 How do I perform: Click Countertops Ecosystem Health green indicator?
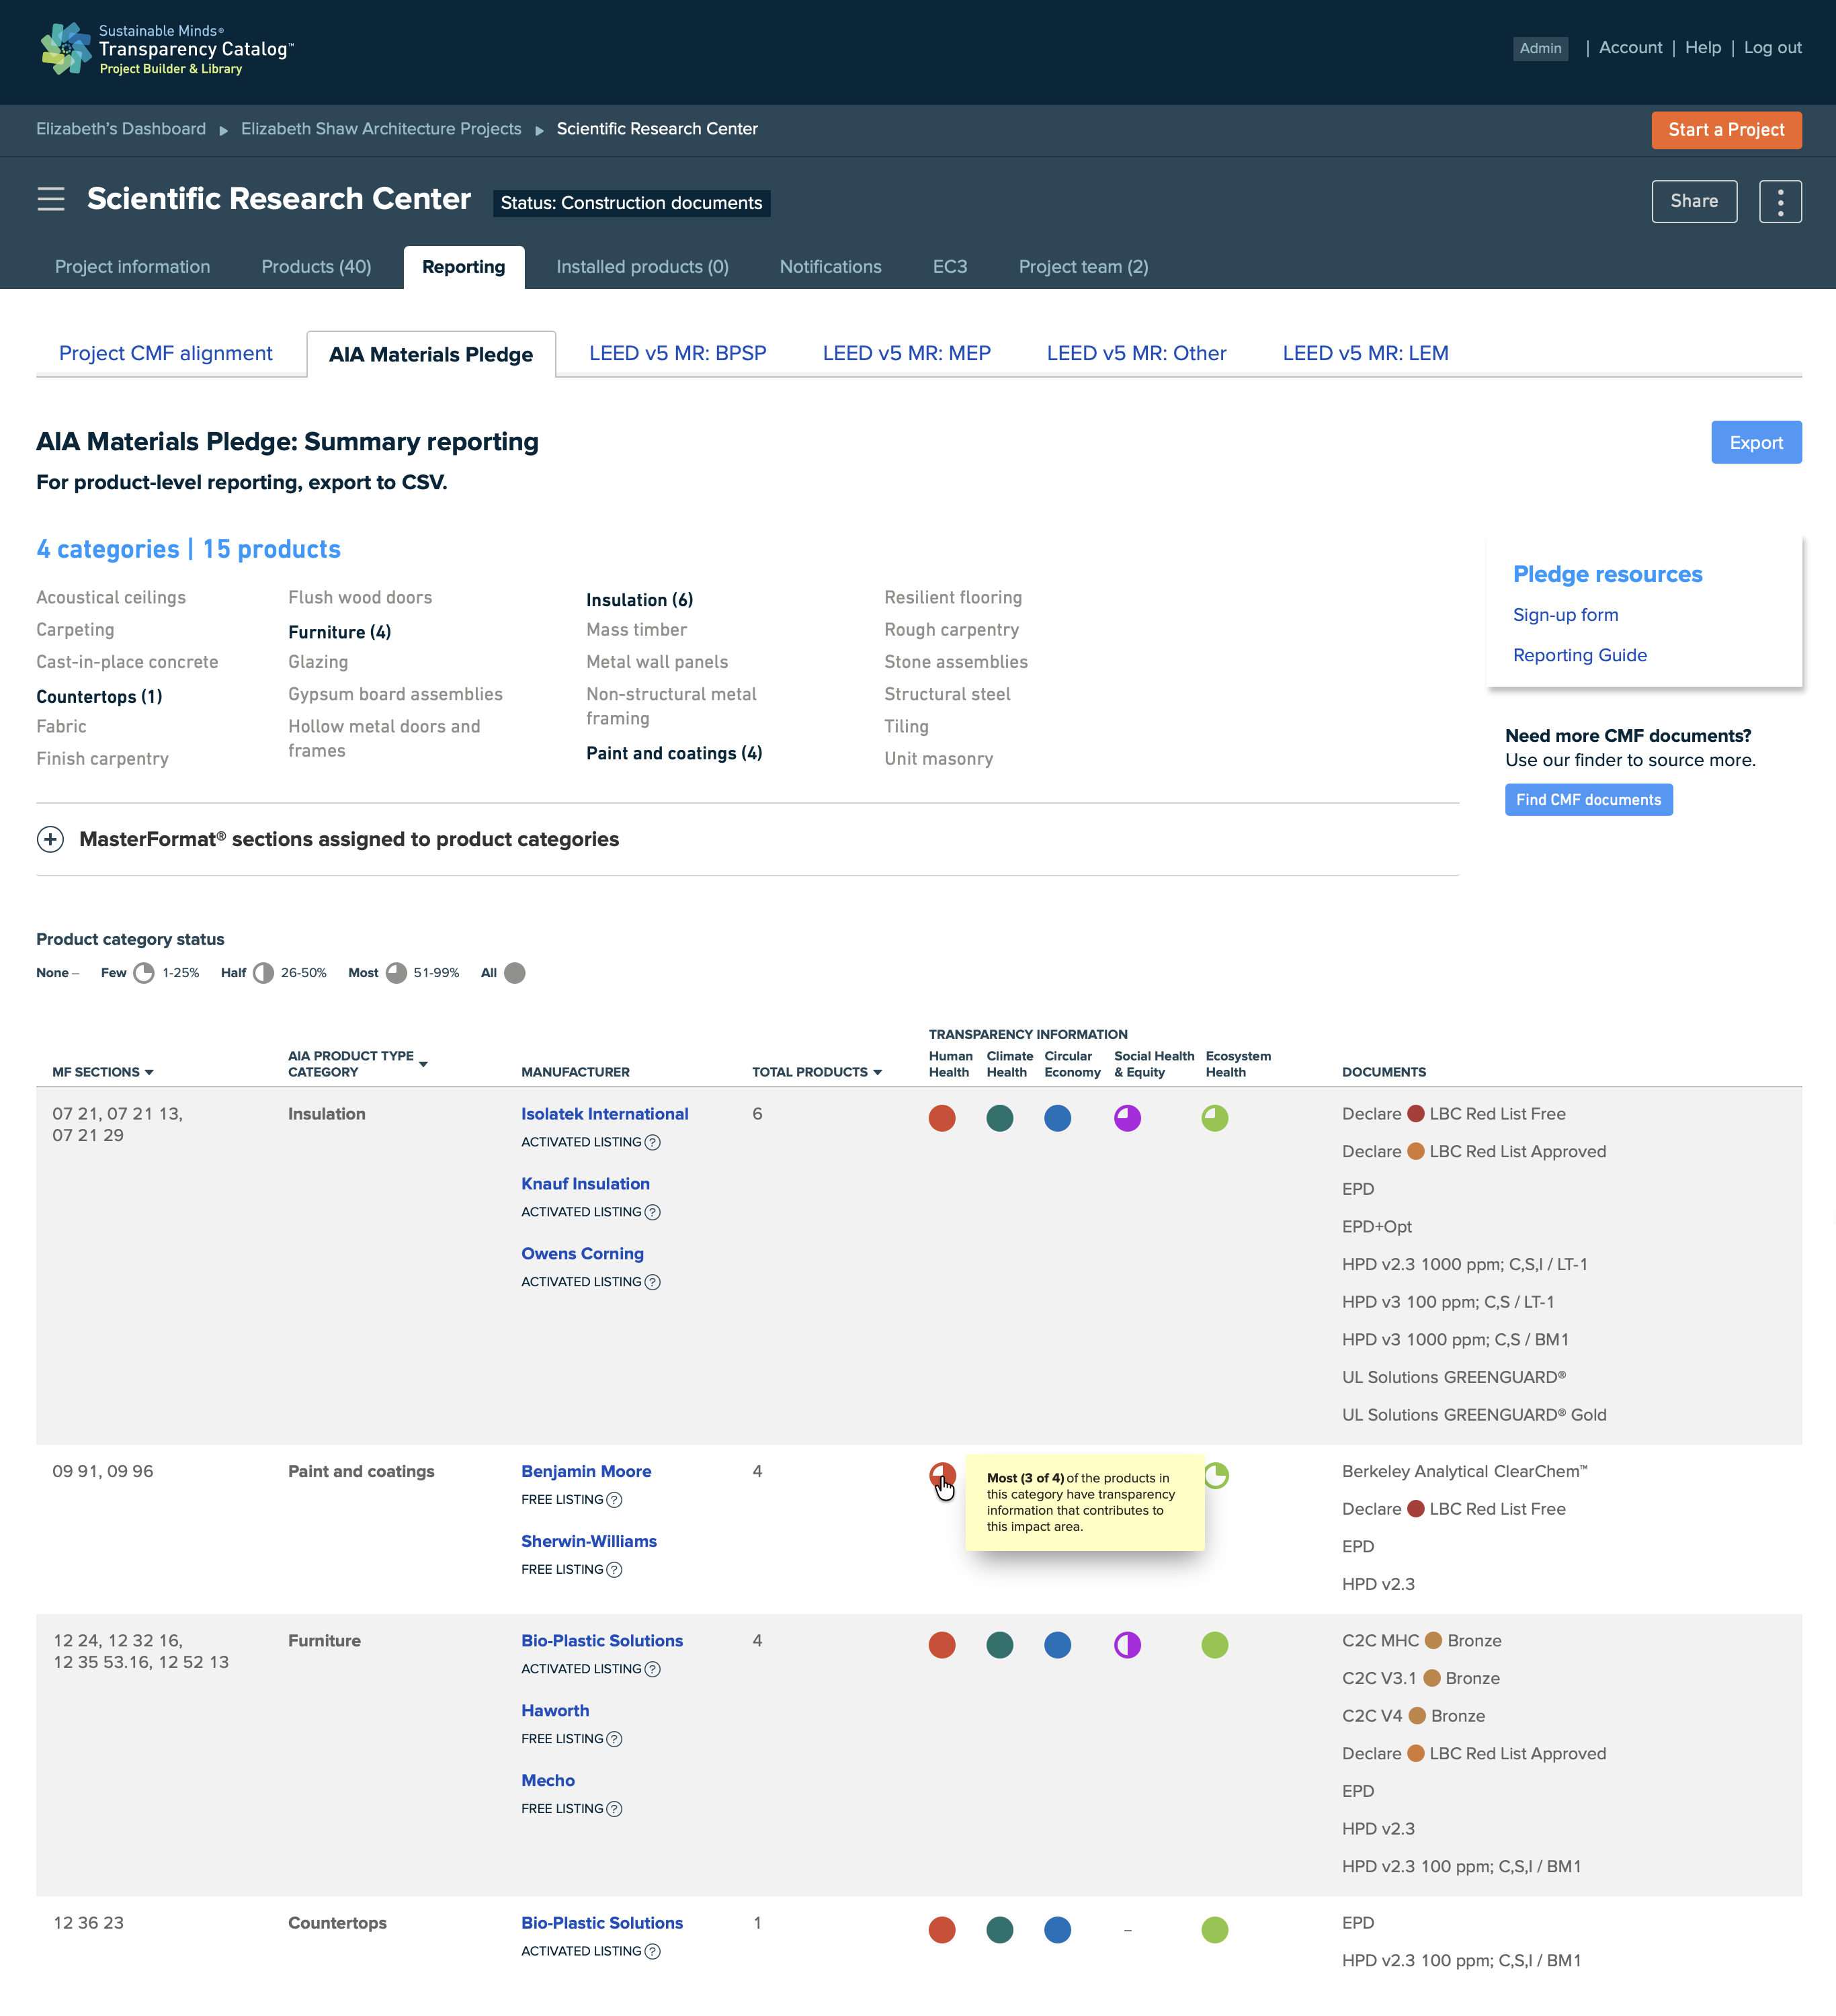(1215, 1930)
